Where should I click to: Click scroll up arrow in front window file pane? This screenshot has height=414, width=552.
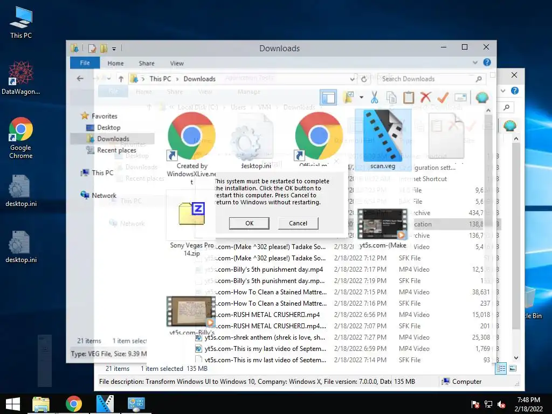tap(488, 110)
